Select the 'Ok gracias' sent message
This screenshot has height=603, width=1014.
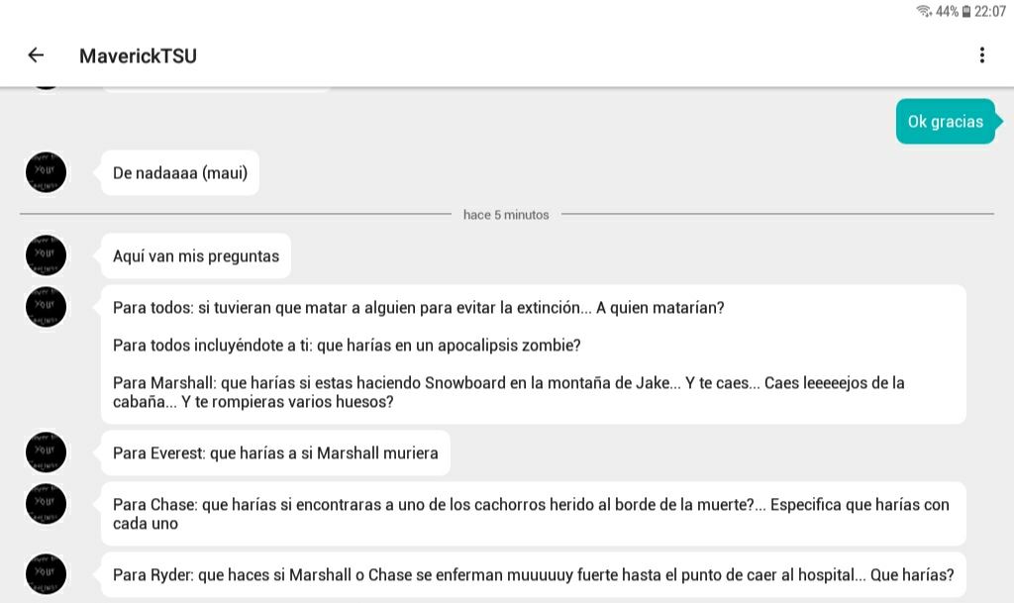coord(947,122)
